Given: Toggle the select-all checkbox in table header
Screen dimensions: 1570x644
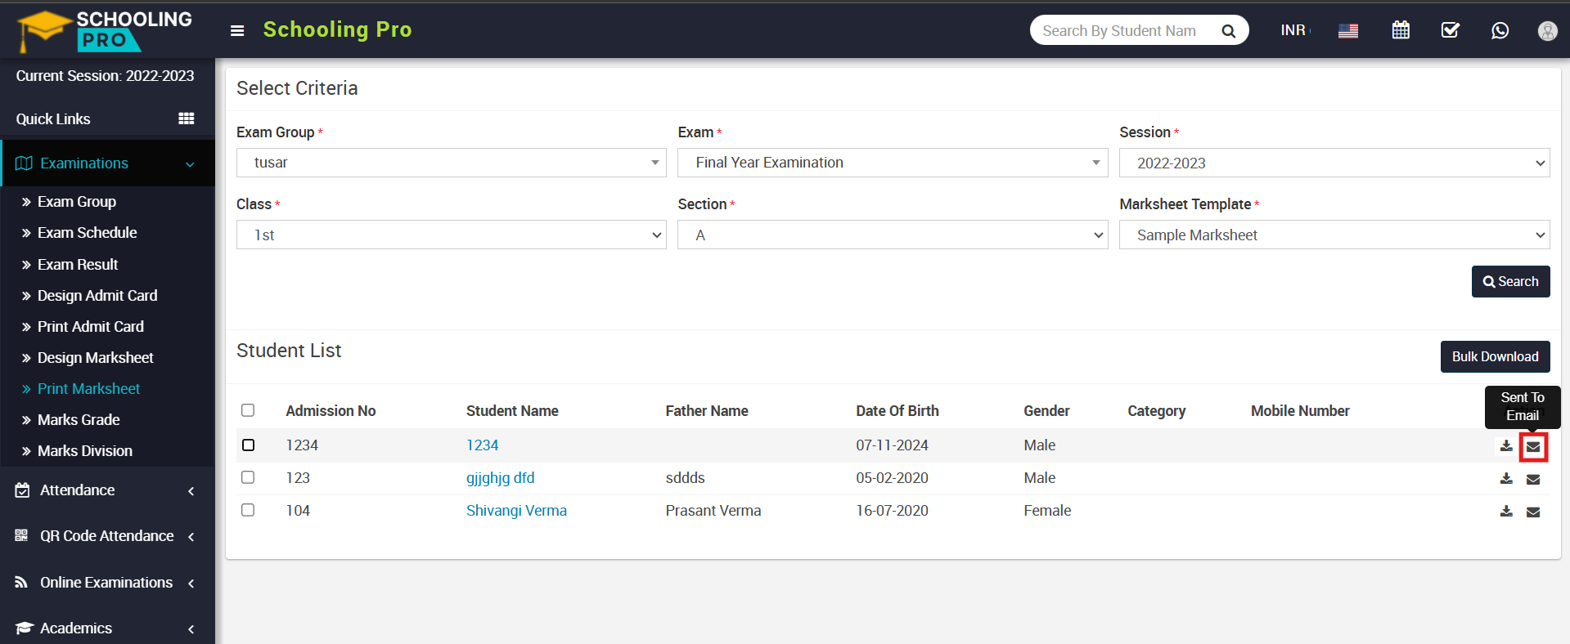Looking at the screenshot, I should [x=248, y=410].
